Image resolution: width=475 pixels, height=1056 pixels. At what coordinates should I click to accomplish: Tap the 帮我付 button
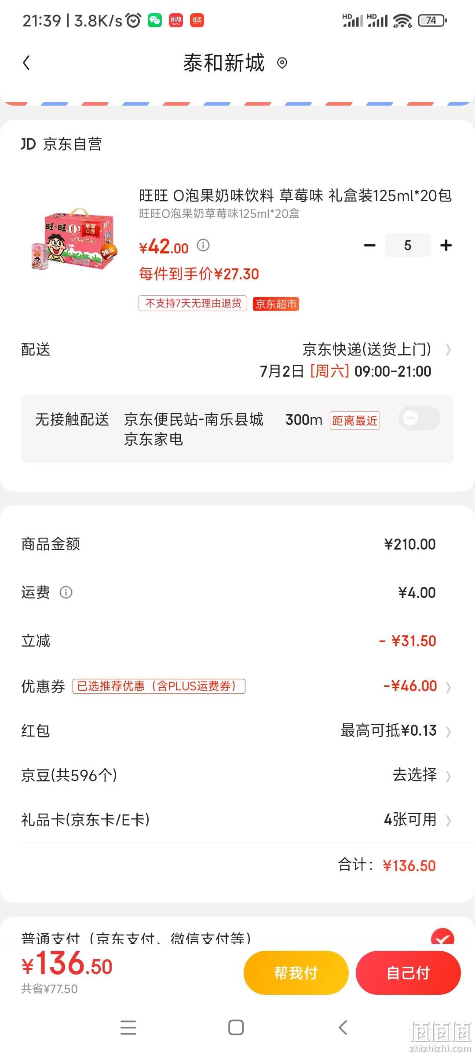[296, 973]
